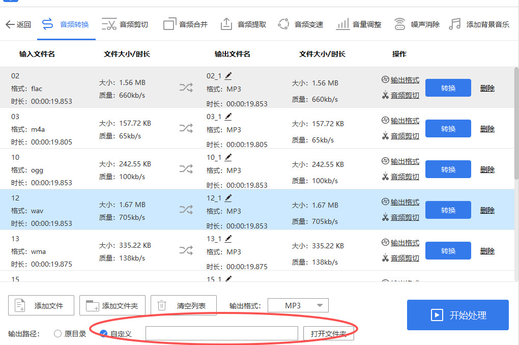519x345 pixels.
Task: Convert file 12 with 转换 button
Action: tap(448, 210)
